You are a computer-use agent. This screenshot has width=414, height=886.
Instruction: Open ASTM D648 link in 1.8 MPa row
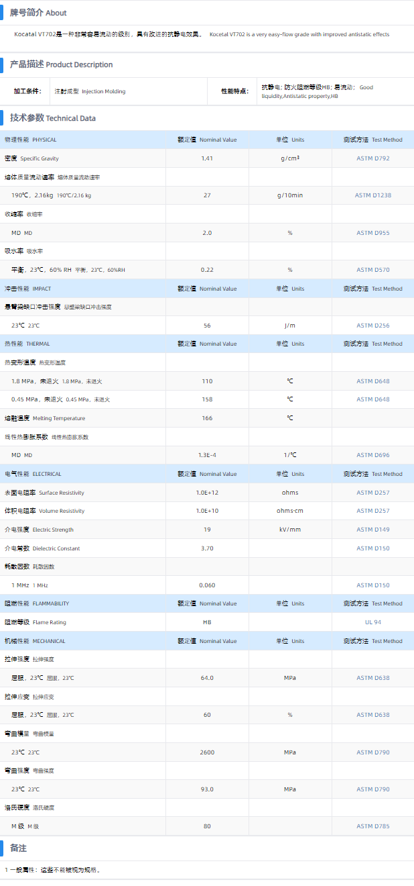pyautogui.click(x=372, y=381)
